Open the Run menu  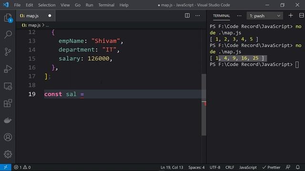point(89,5)
